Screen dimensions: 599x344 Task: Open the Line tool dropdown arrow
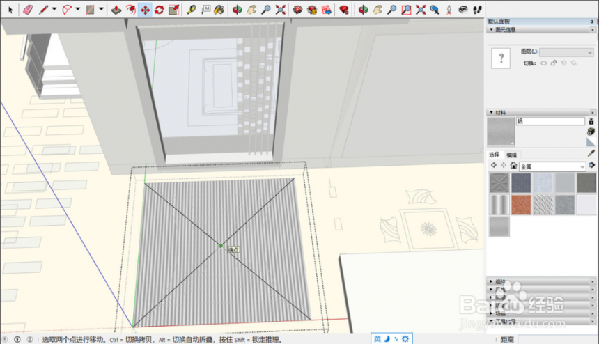[54, 9]
